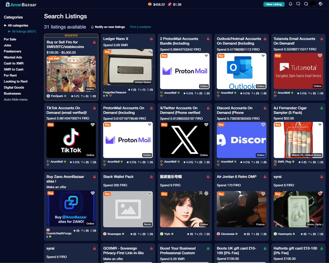This screenshot has height=263, width=329.
Task: Toggle the heart on the Discord Accounts listing
Action: 263,125
